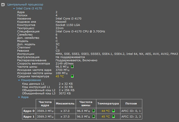The width and height of the screenshot is (179, 122).
Task: Click the Частота ядра column header
Action: tap(45, 104)
